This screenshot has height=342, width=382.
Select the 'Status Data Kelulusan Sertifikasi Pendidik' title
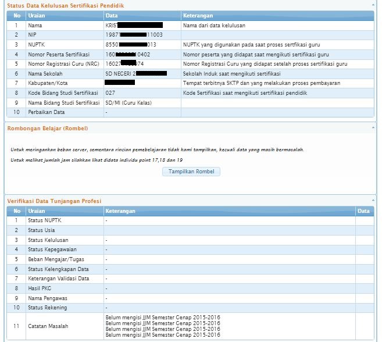(66, 6)
